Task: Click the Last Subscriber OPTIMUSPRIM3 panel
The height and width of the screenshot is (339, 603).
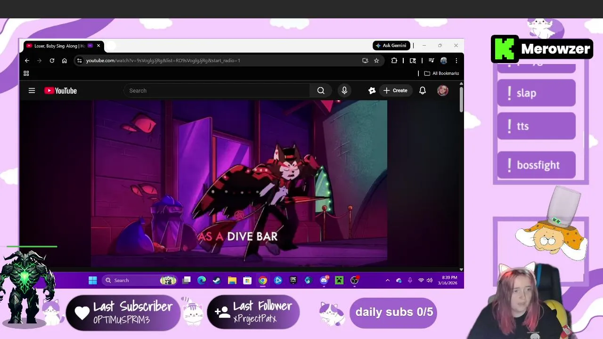Action: 123,313
